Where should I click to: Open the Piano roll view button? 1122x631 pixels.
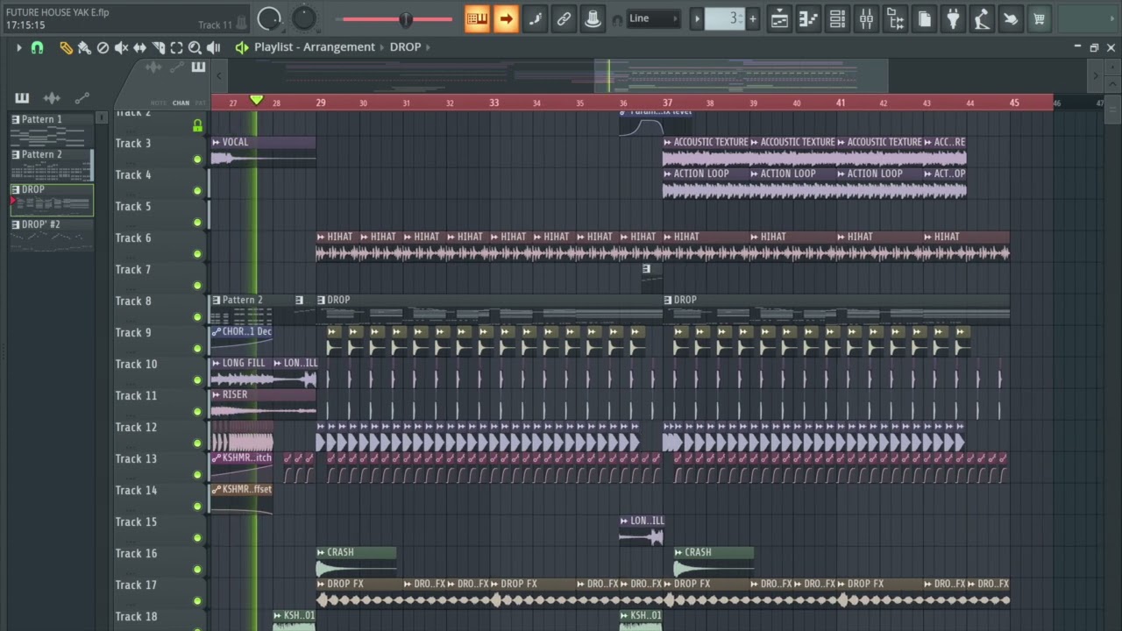point(808,18)
